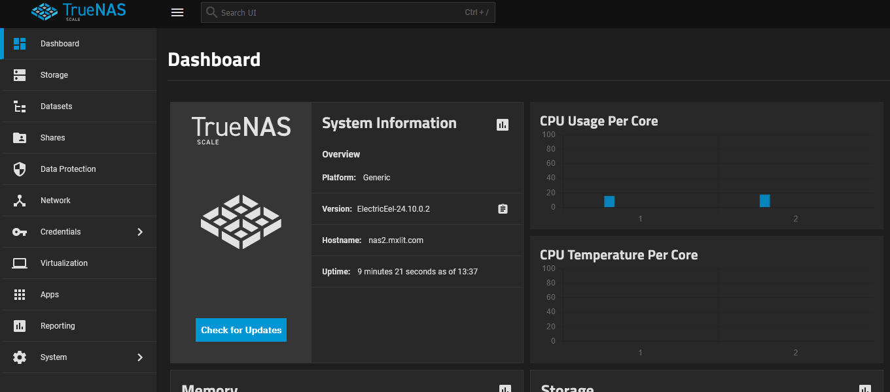The width and height of the screenshot is (890, 392).
Task: Click the Datasets tree icon
Action: (20, 106)
